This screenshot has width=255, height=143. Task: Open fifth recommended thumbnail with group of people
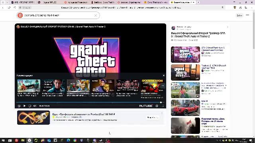pyautogui.click(x=127, y=86)
